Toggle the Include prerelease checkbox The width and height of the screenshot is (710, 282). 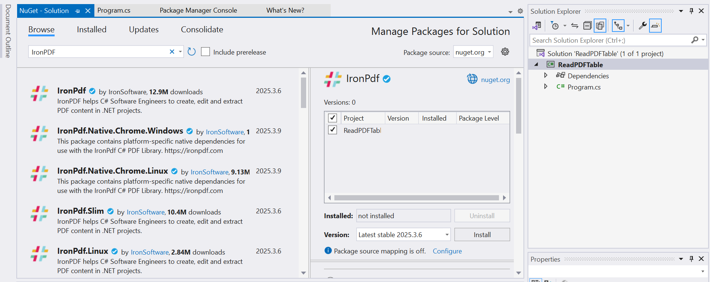click(x=205, y=52)
